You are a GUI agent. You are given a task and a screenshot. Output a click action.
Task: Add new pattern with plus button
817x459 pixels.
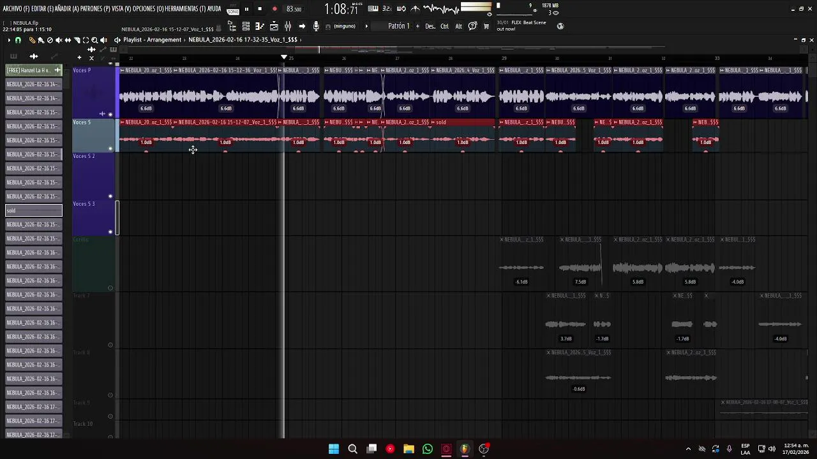(x=417, y=26)
